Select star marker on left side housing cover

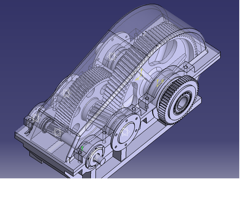tap(66, 93)
